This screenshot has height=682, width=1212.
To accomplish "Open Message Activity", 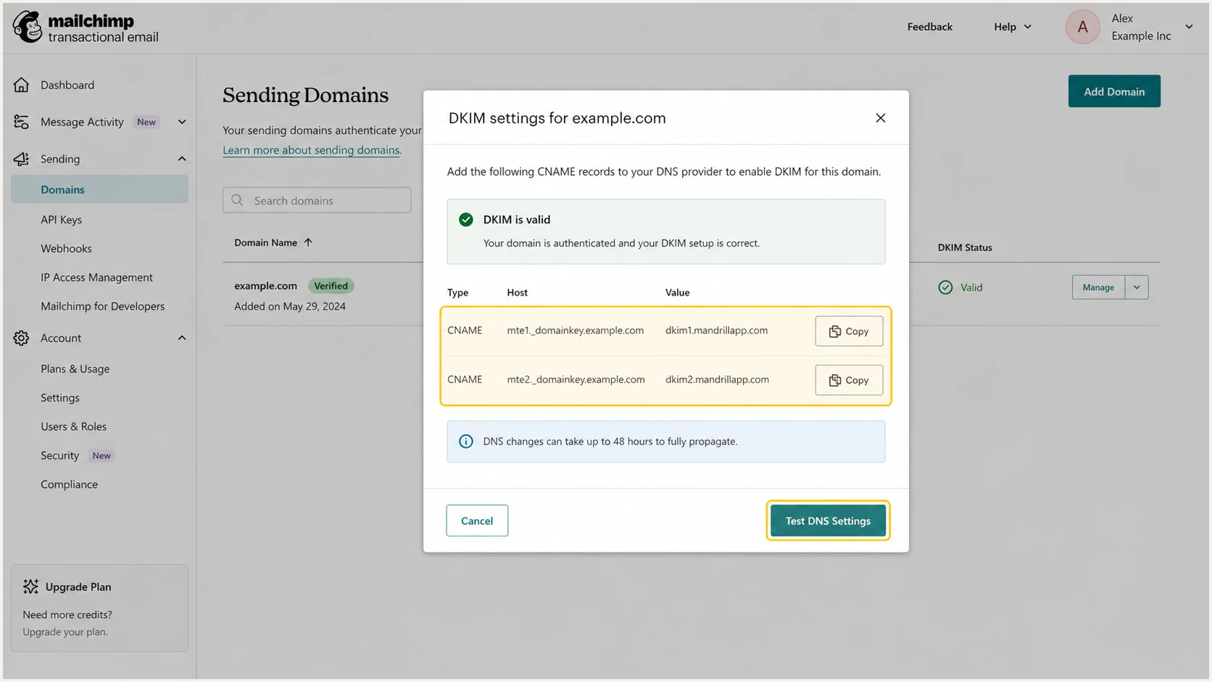I will 82,122.
